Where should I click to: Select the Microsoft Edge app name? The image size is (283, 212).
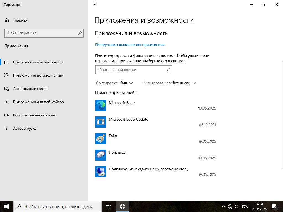pos(122,103)
